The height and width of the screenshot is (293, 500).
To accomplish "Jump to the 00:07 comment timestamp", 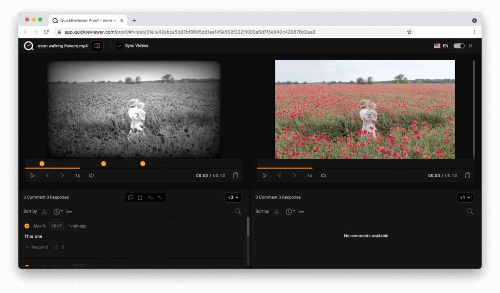I will click(57, 226).
